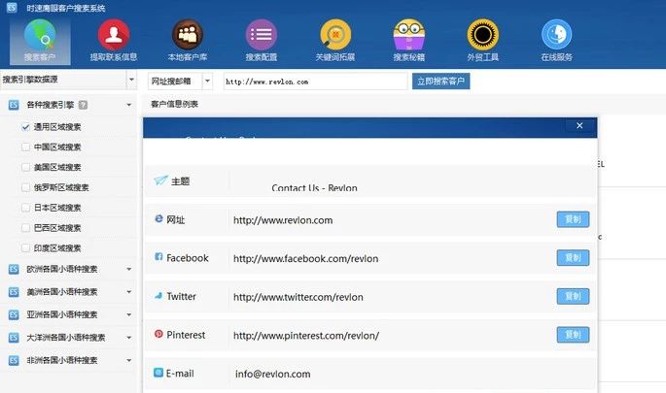Click the browser icon beside 网址
The height and width of the screenshot is (393, 666).
tap(158, 218)
